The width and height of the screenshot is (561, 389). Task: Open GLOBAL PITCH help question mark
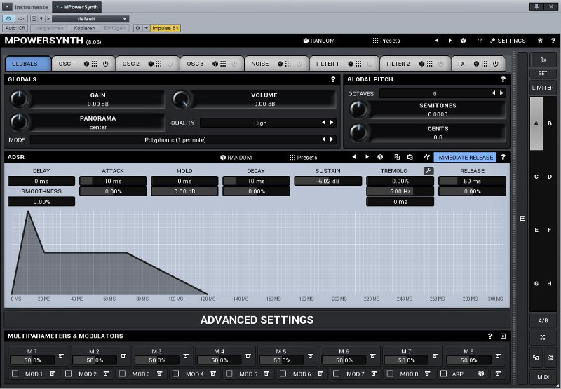coord(503,79)
